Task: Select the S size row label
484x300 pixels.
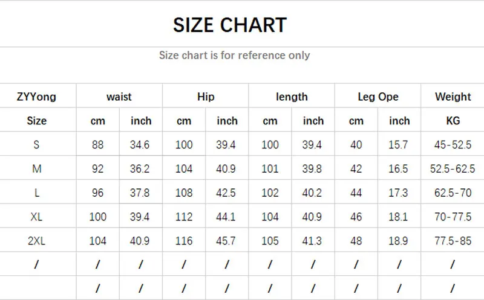Action: [36, 144]
